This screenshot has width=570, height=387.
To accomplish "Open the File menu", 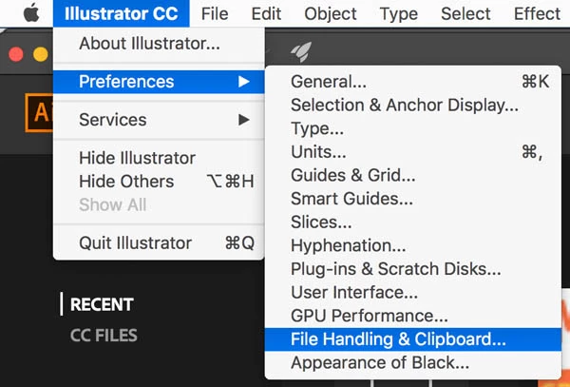I will 215,13.
